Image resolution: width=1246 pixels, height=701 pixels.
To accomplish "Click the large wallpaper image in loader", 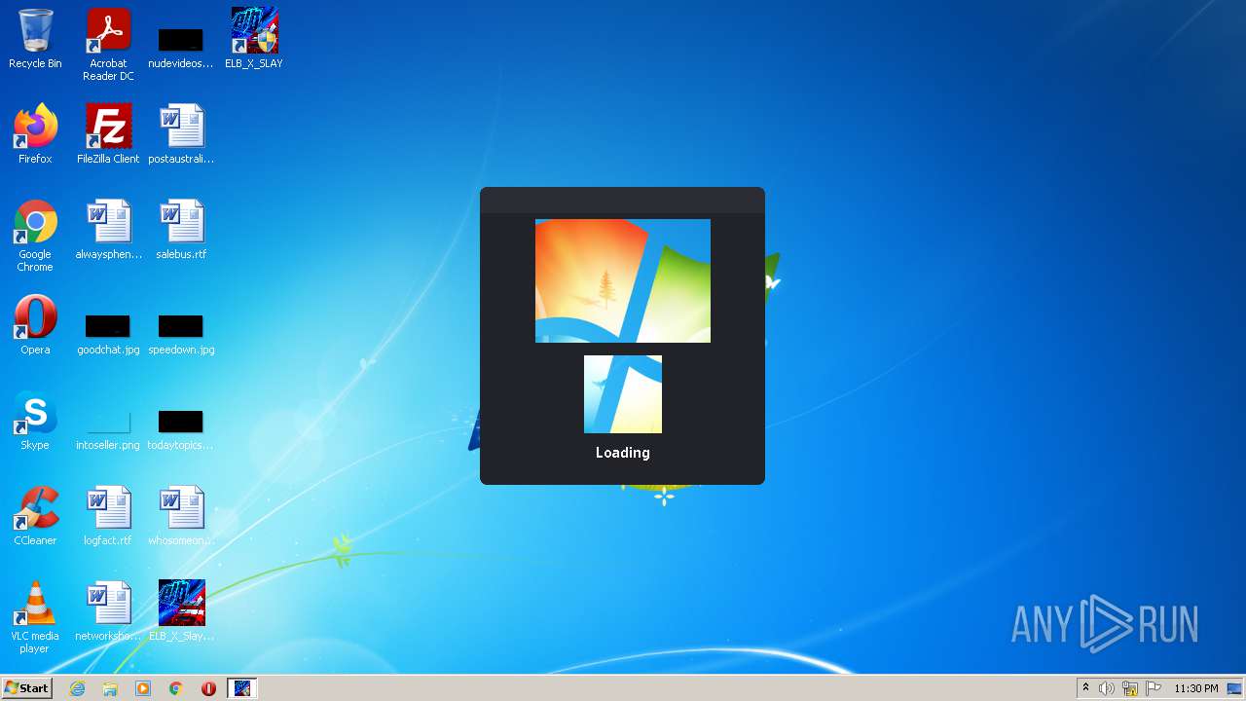I will click(x=623, y=280).
